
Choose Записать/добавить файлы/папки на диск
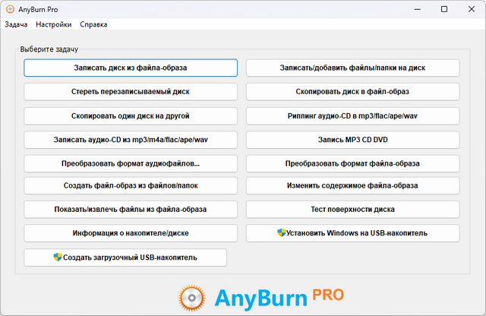click(352, 68)
